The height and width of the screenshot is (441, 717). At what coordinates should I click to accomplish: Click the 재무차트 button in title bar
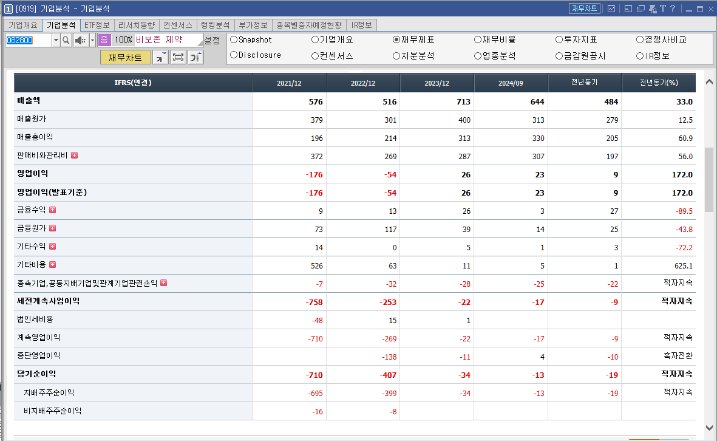[x=585, y=9]
